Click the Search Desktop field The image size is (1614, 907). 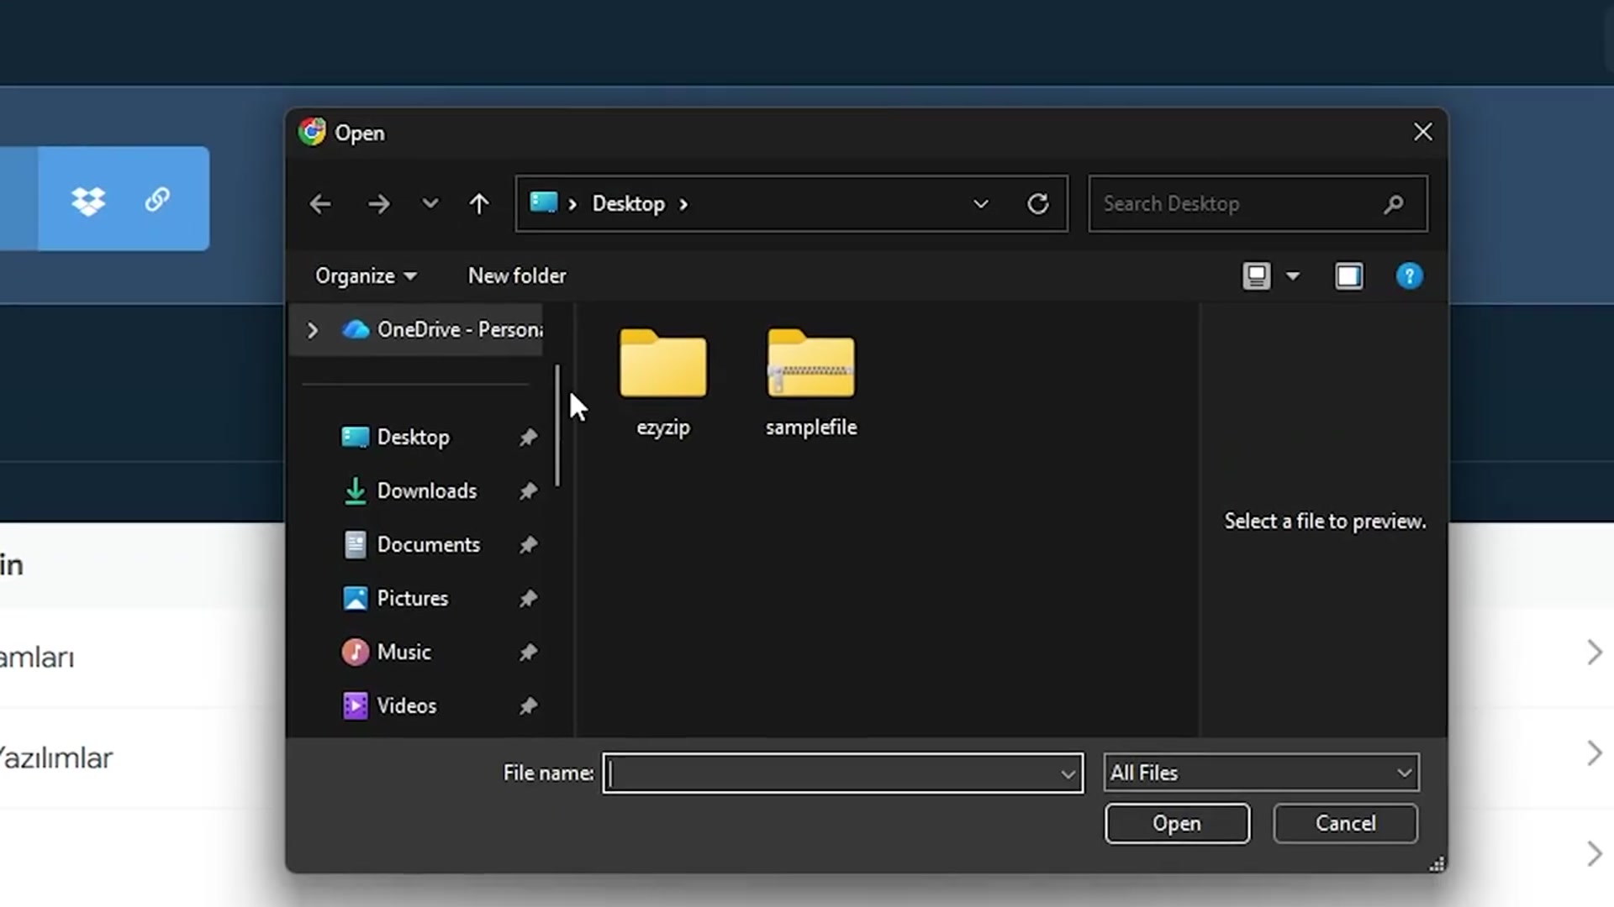click(x=1258, y=204)
